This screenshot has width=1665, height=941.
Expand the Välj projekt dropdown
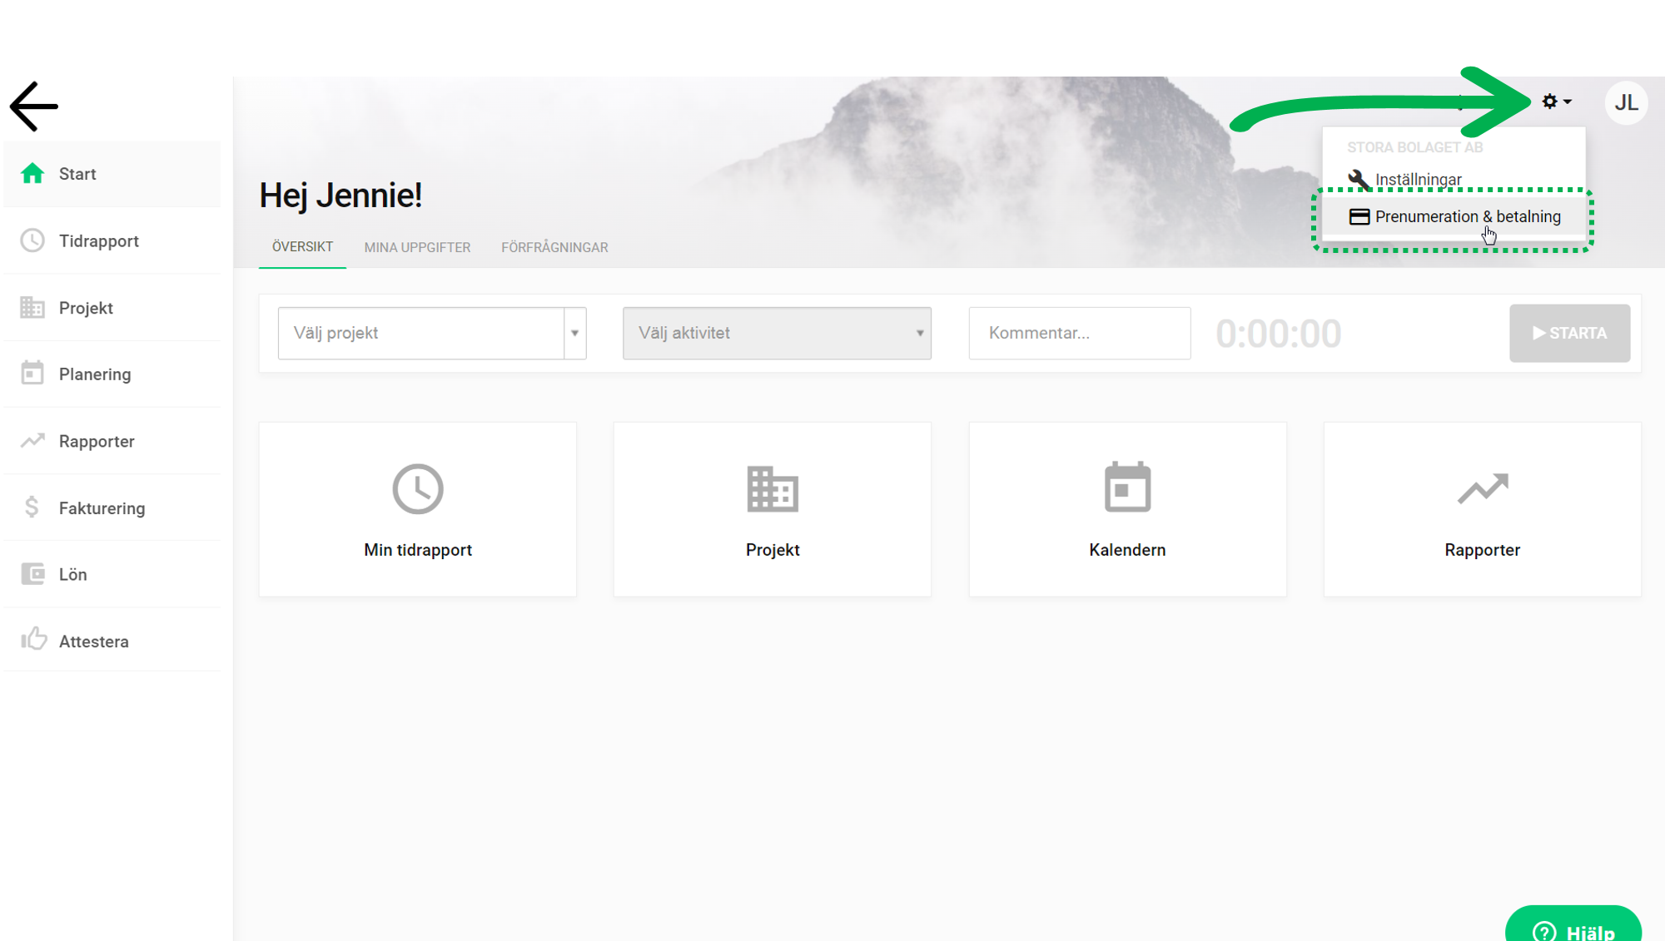tap(432, 333)
